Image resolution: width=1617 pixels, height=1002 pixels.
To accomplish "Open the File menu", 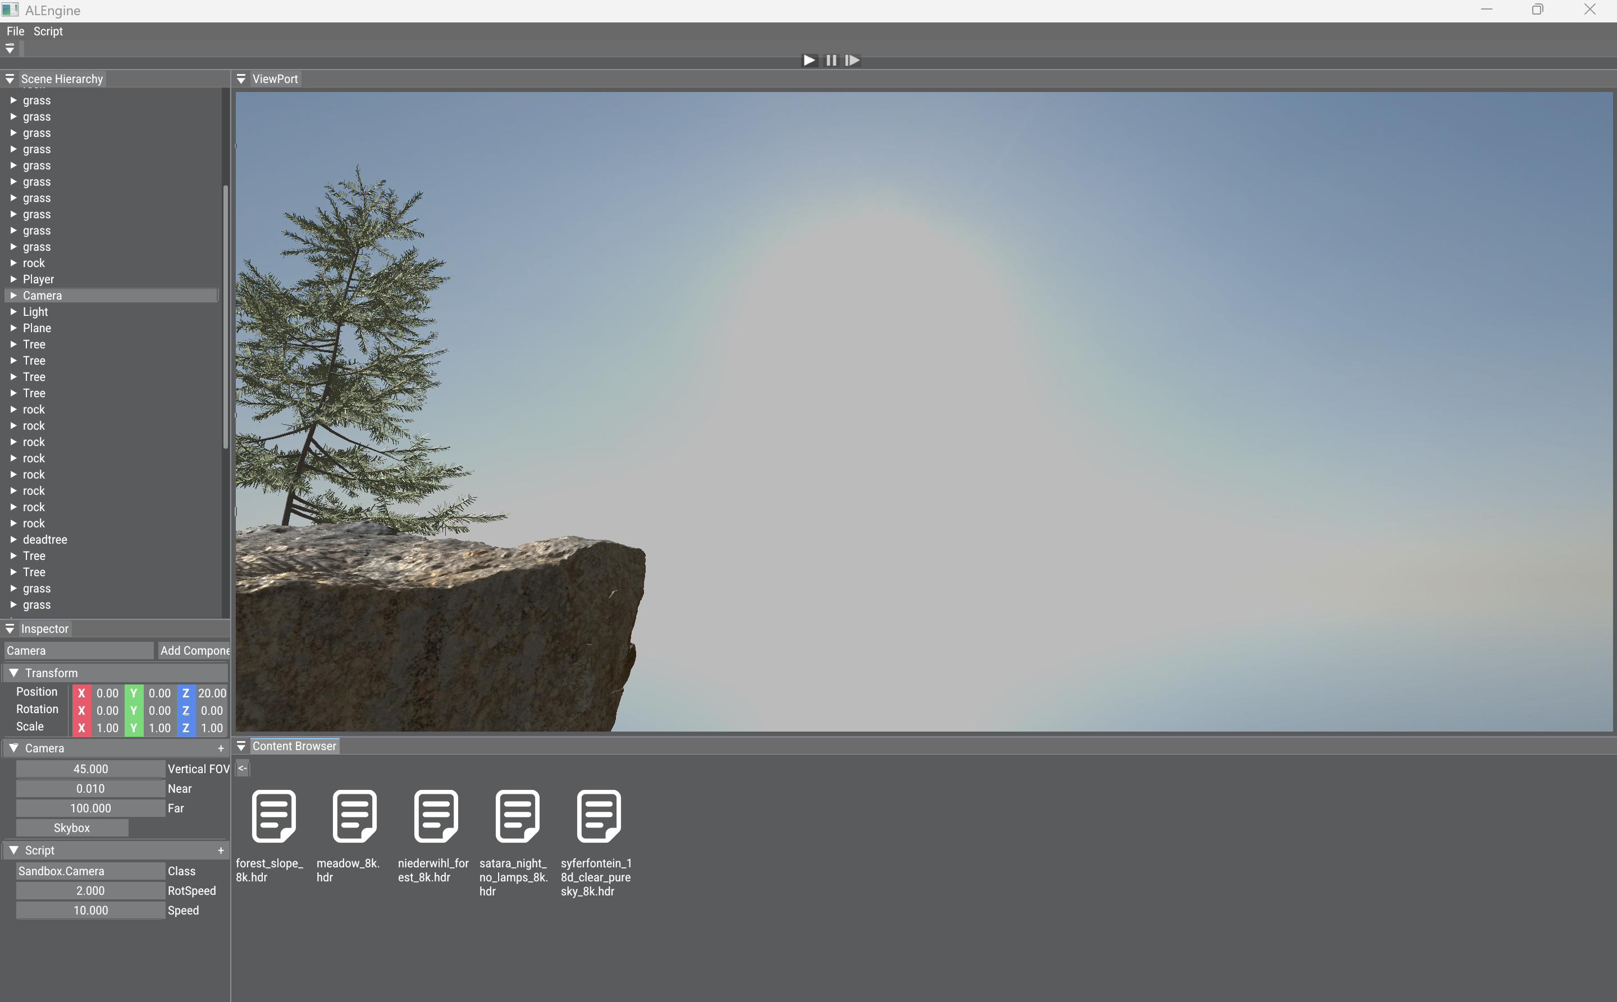I will click(15, 31).
